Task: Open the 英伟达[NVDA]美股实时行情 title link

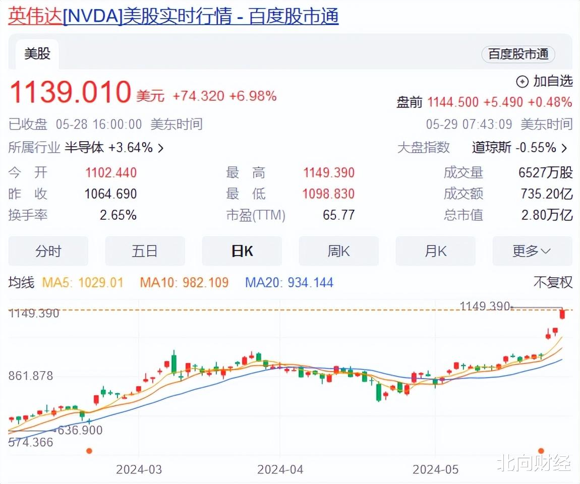Action: pos(173,17)
